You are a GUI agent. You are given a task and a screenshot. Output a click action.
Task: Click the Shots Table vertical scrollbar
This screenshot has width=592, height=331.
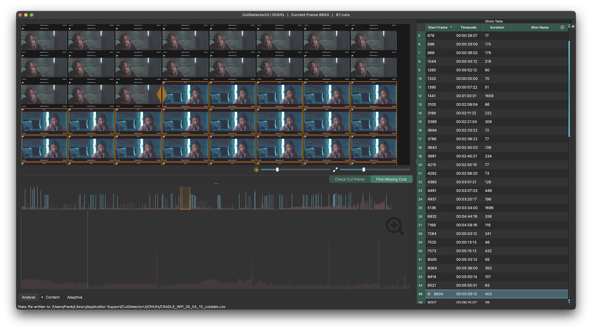[569, 89]
